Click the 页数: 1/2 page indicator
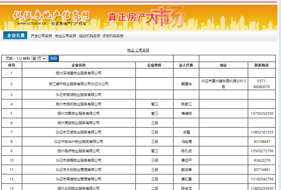This screenshot has width=281, height=190. point(14,59)
